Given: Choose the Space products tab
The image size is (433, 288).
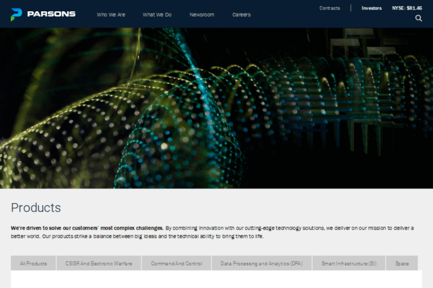Looking at the screenshot, I should [402, 263].
